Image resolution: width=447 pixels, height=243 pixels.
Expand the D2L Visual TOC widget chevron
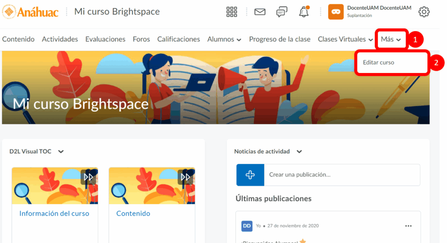tap(61, 152)
